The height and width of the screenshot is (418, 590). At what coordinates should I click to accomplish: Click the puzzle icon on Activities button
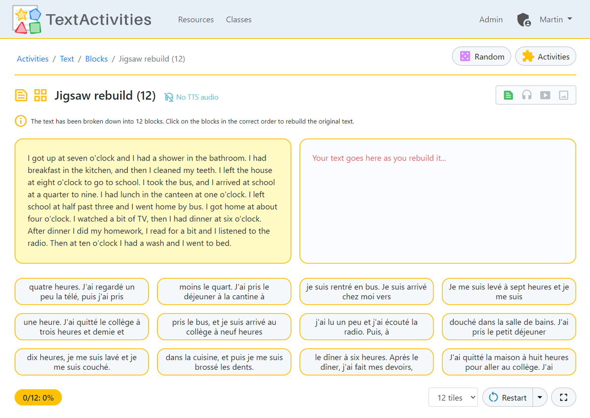pos(529,56)
